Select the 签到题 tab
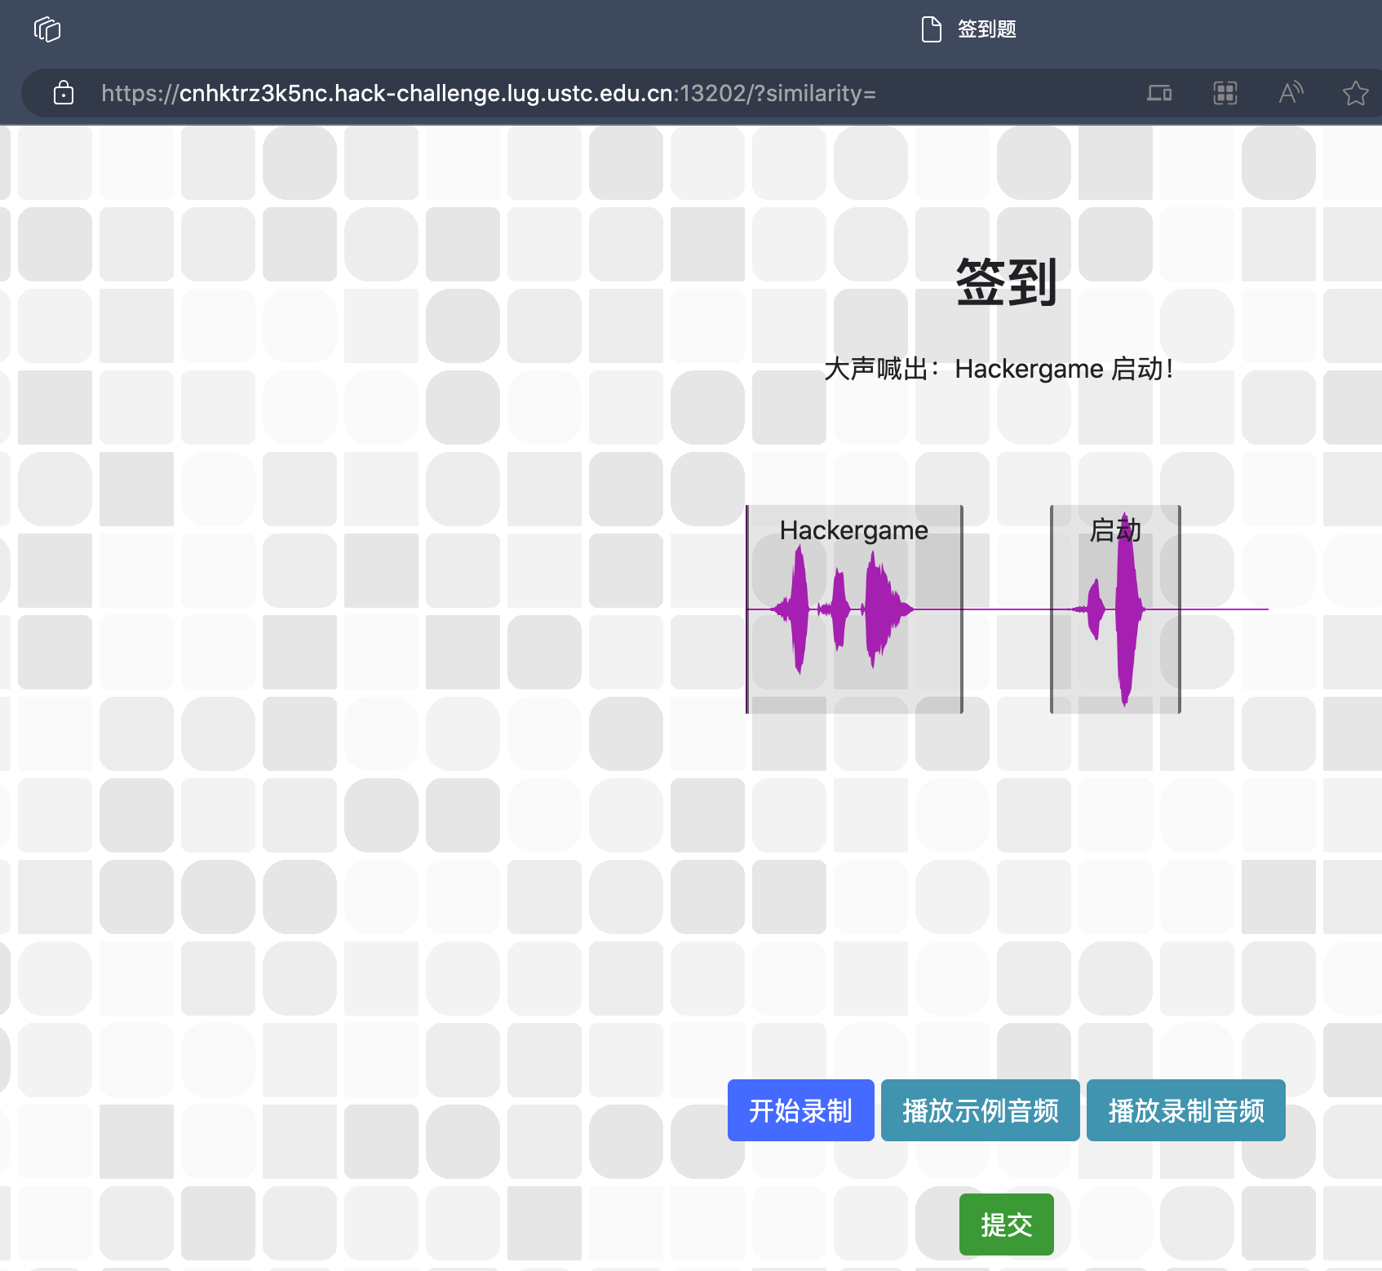 968,29
